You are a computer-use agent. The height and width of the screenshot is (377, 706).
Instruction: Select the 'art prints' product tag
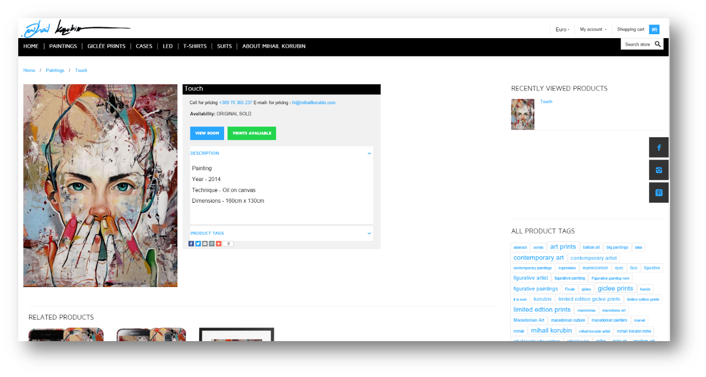[x=563, y=247]
